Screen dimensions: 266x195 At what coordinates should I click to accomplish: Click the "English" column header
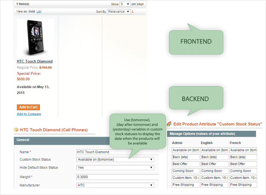207,143
